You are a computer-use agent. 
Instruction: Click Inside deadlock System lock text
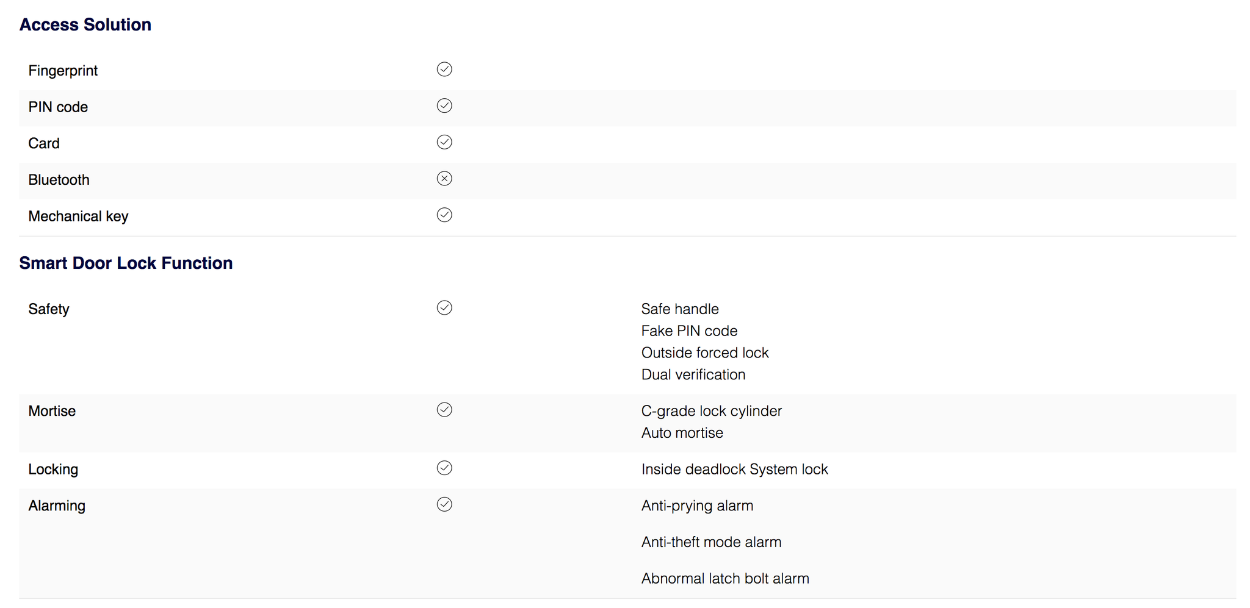[x=735, y=470]
